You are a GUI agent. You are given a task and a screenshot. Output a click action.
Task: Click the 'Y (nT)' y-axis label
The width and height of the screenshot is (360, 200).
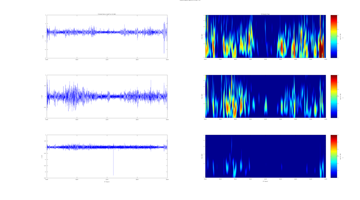(42, 96)
